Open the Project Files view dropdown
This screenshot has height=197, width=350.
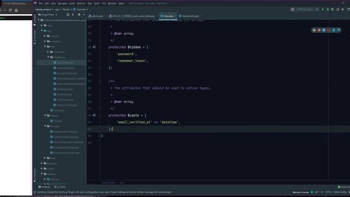coord(48,15)
